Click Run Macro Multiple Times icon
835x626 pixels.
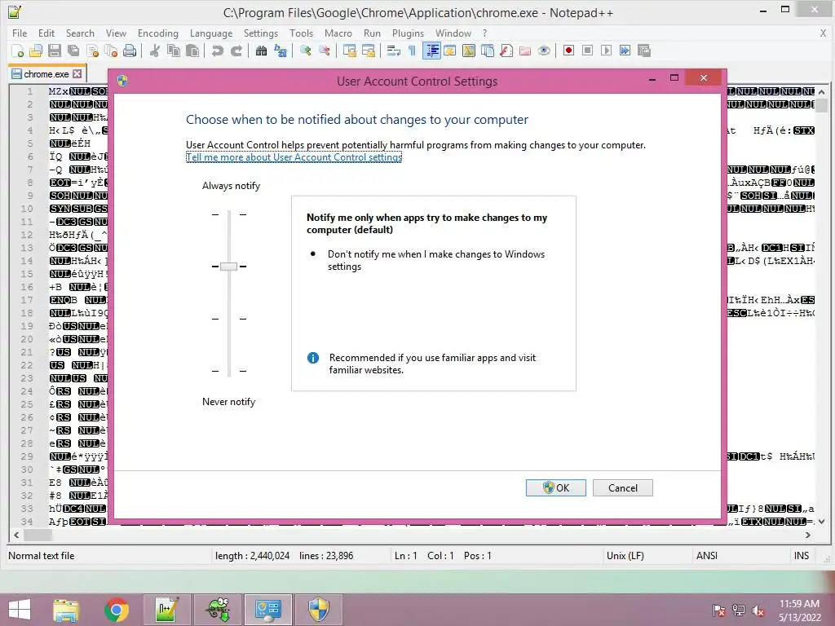coord(625,51)
